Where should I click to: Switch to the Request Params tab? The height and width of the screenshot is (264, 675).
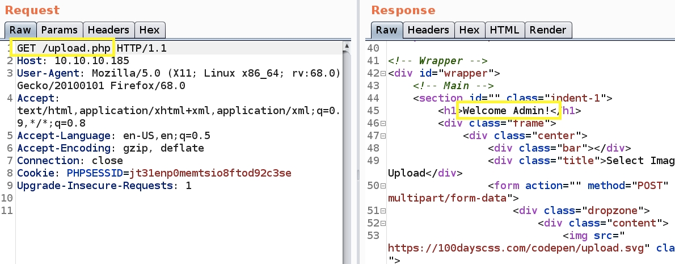pos(60,30)
